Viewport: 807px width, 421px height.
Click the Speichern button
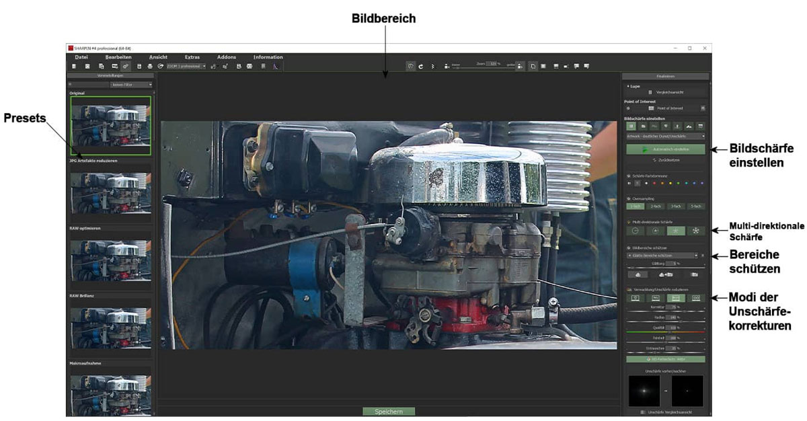(x=389, y=411)
